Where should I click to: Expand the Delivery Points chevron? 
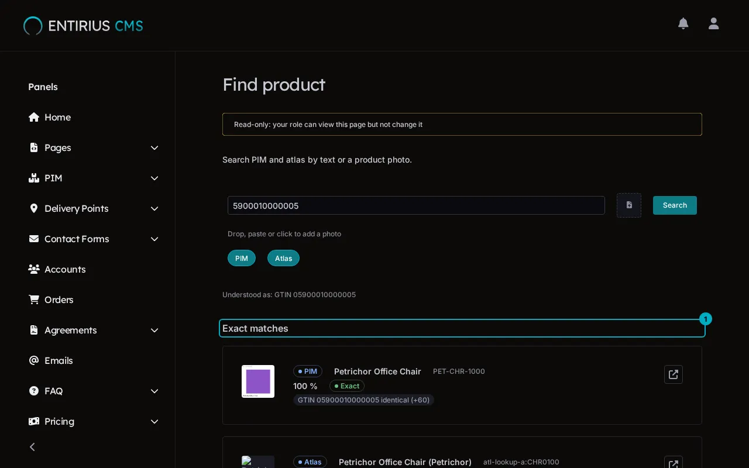(154, 208)
